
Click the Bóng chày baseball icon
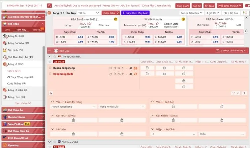[5, 97]
